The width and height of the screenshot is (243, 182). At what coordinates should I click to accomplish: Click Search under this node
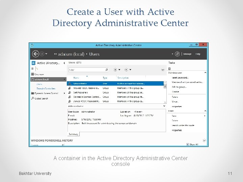pos(183,125)
